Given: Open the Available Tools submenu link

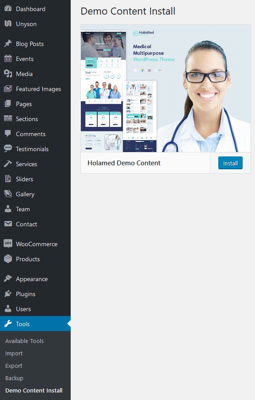Looking at the screenshot, I should 24,341.
